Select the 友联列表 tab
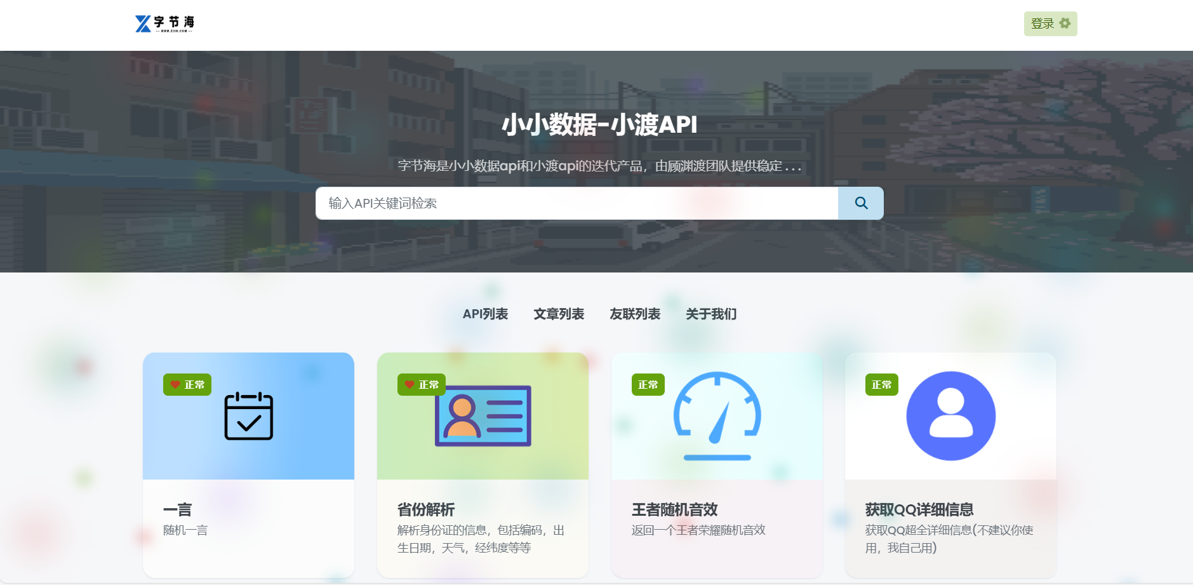Screen dimensions: 1193x585 tap(635, 314)
